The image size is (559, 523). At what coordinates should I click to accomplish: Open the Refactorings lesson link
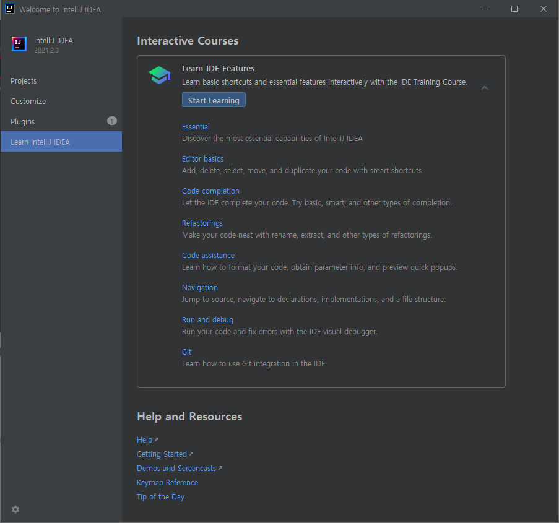202,223
